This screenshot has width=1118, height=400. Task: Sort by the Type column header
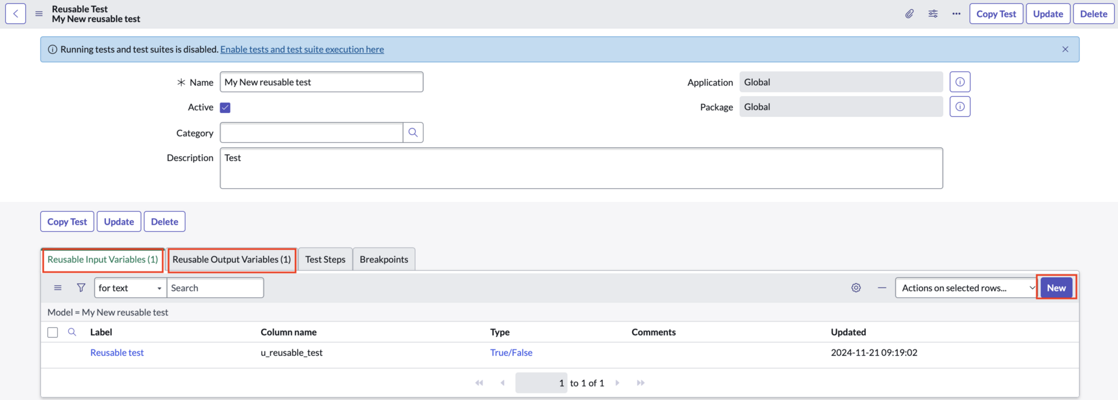pos(500,332)
